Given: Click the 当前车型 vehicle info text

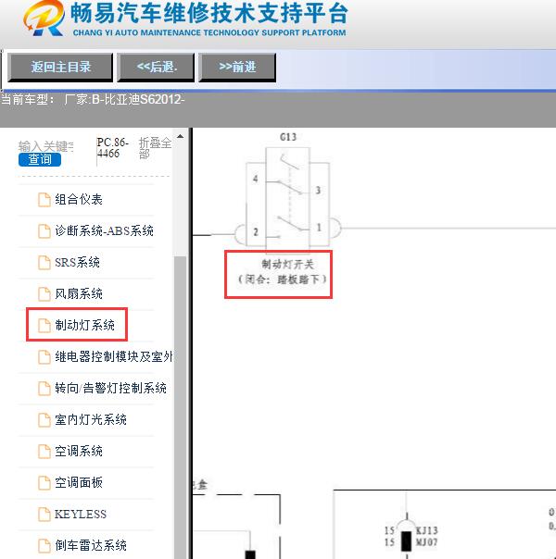Looking at the screenshot, I should coord(93,99).
